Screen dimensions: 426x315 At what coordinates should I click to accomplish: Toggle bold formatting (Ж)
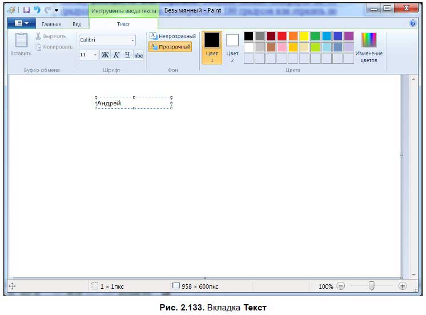(105, 55)
